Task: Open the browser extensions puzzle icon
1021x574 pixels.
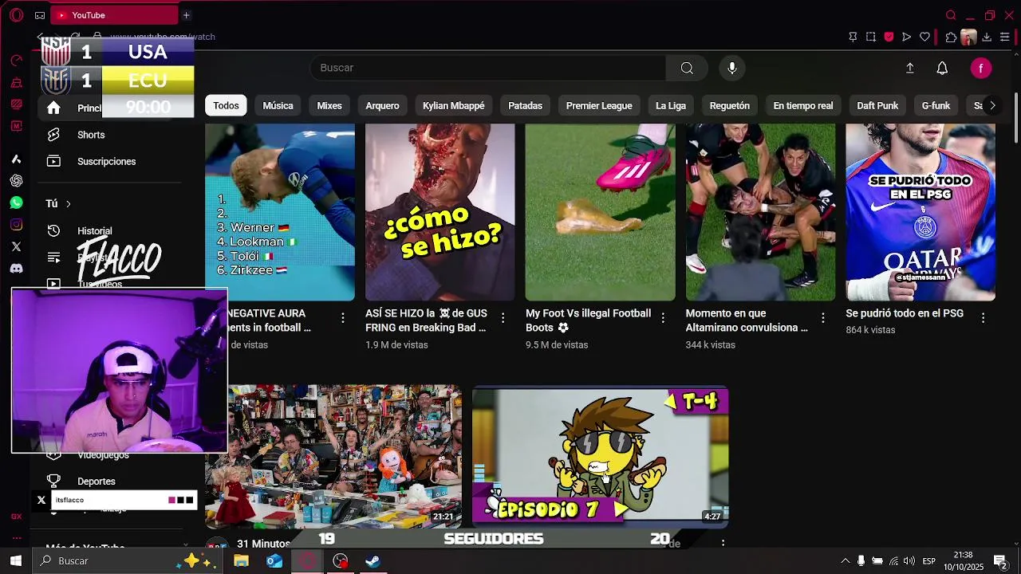Action: [x=951, y=37]
